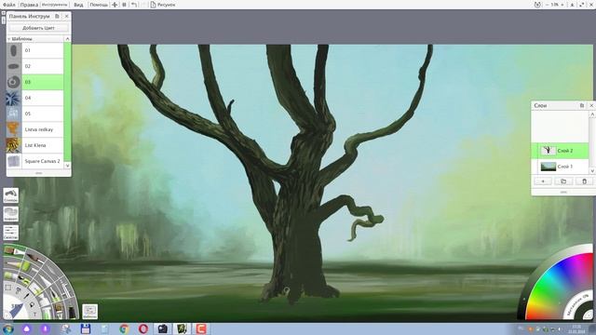Collapse the Шаблоны section
Viewport: 596px width, 335px height.
[x=9, y=39]
